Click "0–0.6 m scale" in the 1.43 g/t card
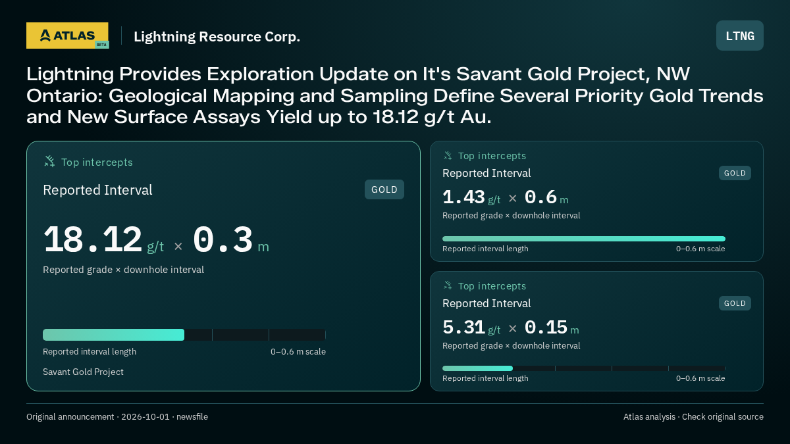The height and width of the screenshot is (444, 790). pyautogui.click(x=700, y=249)
